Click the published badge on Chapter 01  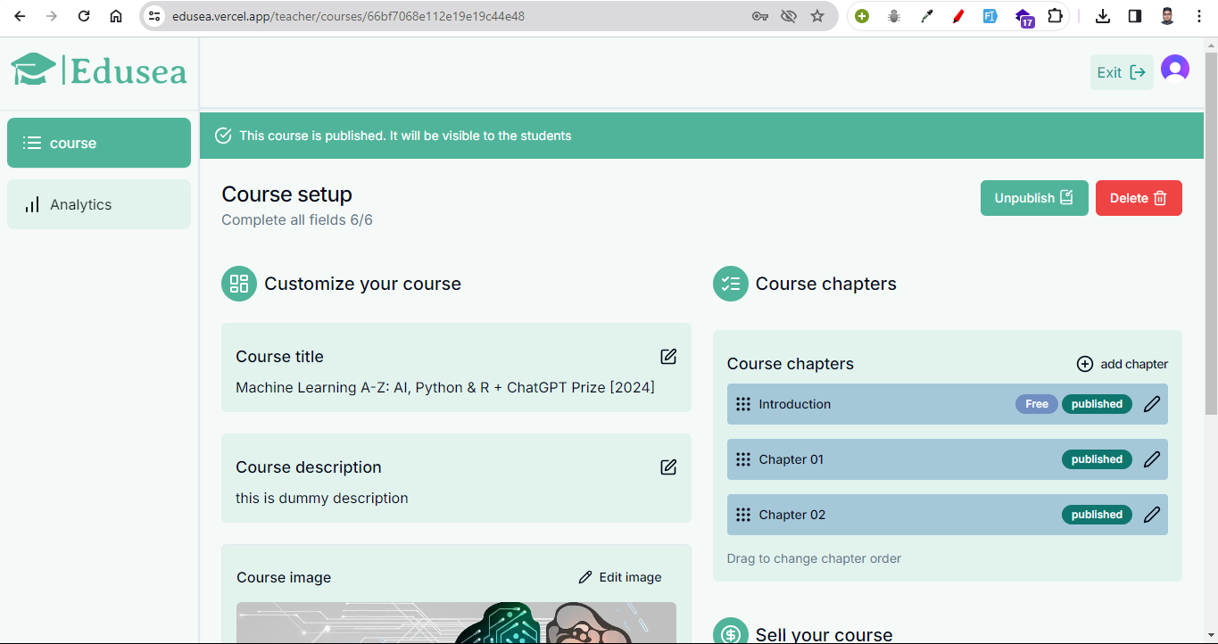coord(1097,459)
